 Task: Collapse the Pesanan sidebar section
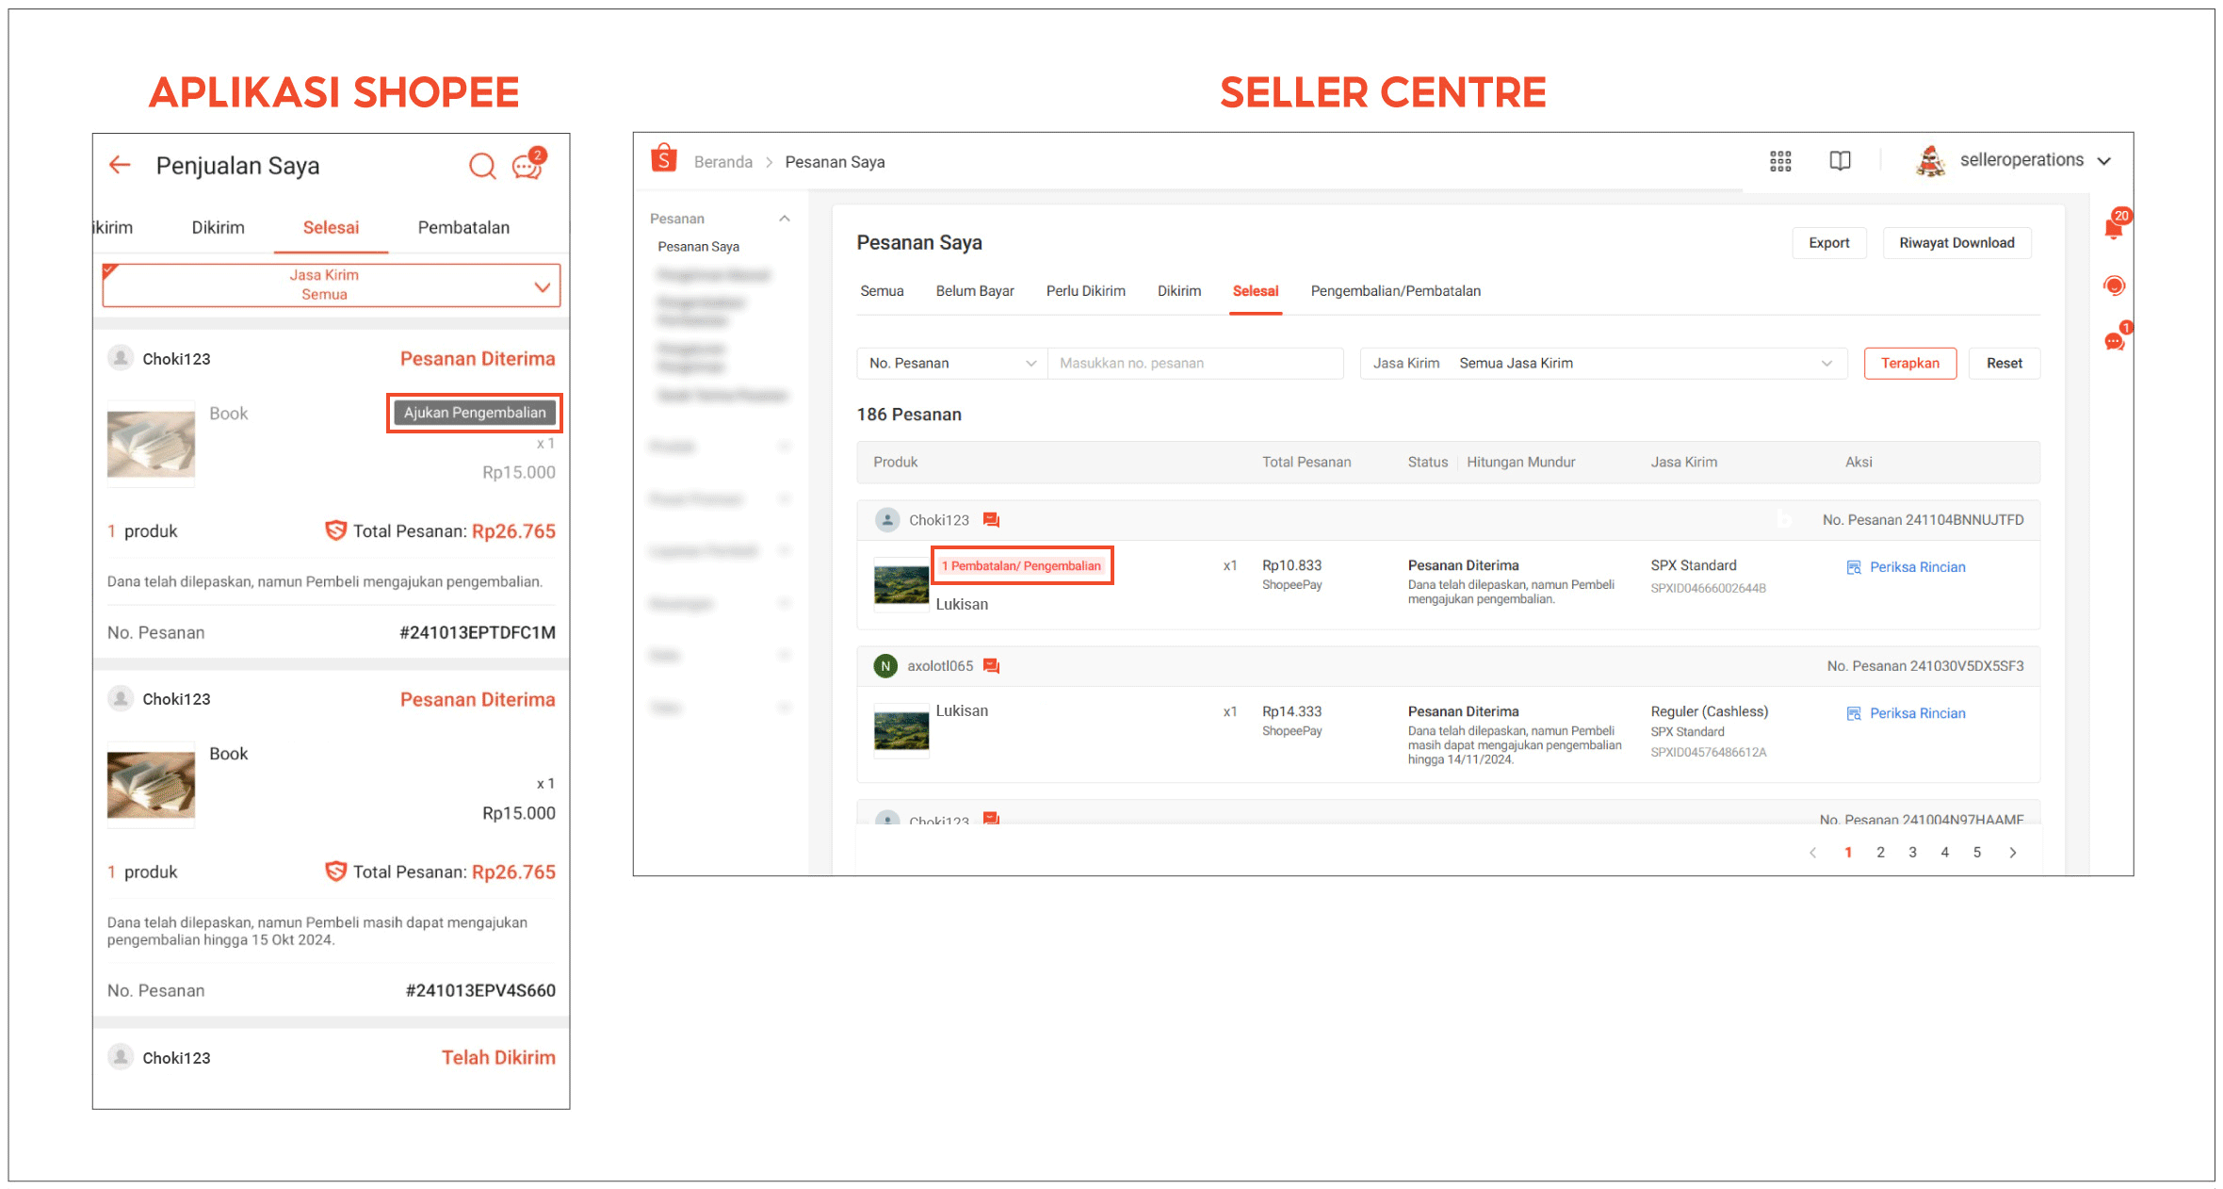(784, 219)
